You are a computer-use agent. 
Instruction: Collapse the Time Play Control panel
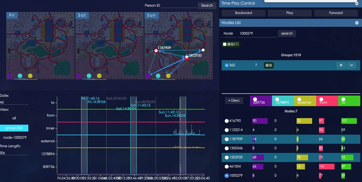[357, 3]
